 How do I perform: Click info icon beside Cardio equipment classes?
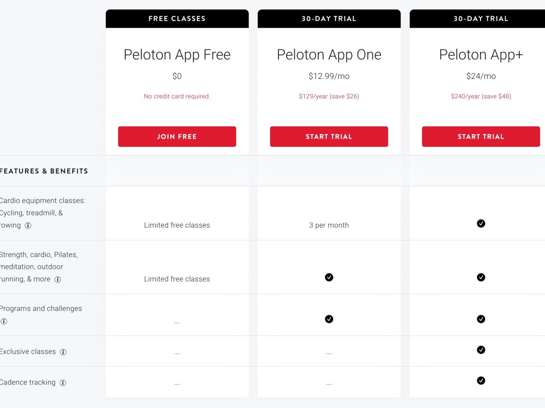click(x=28, y=225)
